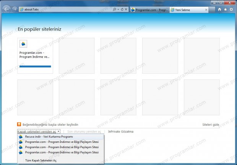Open the Programlar.com popular site tile

point(35,56)
